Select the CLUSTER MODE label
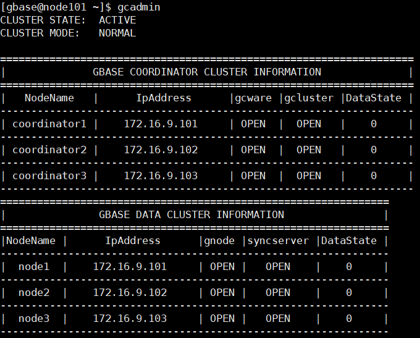Viewport: 420px width, 338px height. [40, 33]
